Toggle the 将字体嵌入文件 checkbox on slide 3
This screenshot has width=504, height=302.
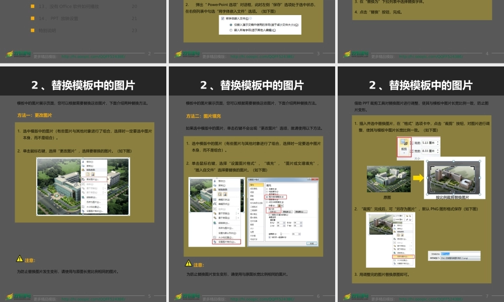tap(223, 19)
